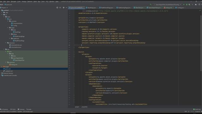Collapse the listing package
202x114 pixels.
pyautogui.click(x=10, y=34)
